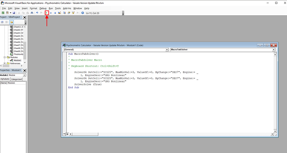
Task: Close the Project - VBAProject panel
Action: pyautogui.click(x=24, y=17)
